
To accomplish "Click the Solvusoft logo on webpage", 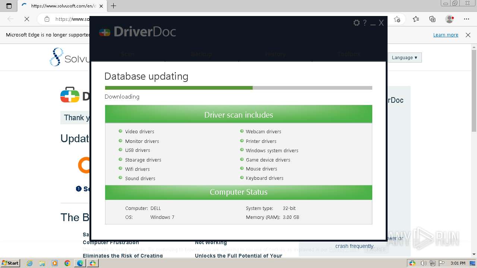I will pyautogui.click(x=70, y=57).
